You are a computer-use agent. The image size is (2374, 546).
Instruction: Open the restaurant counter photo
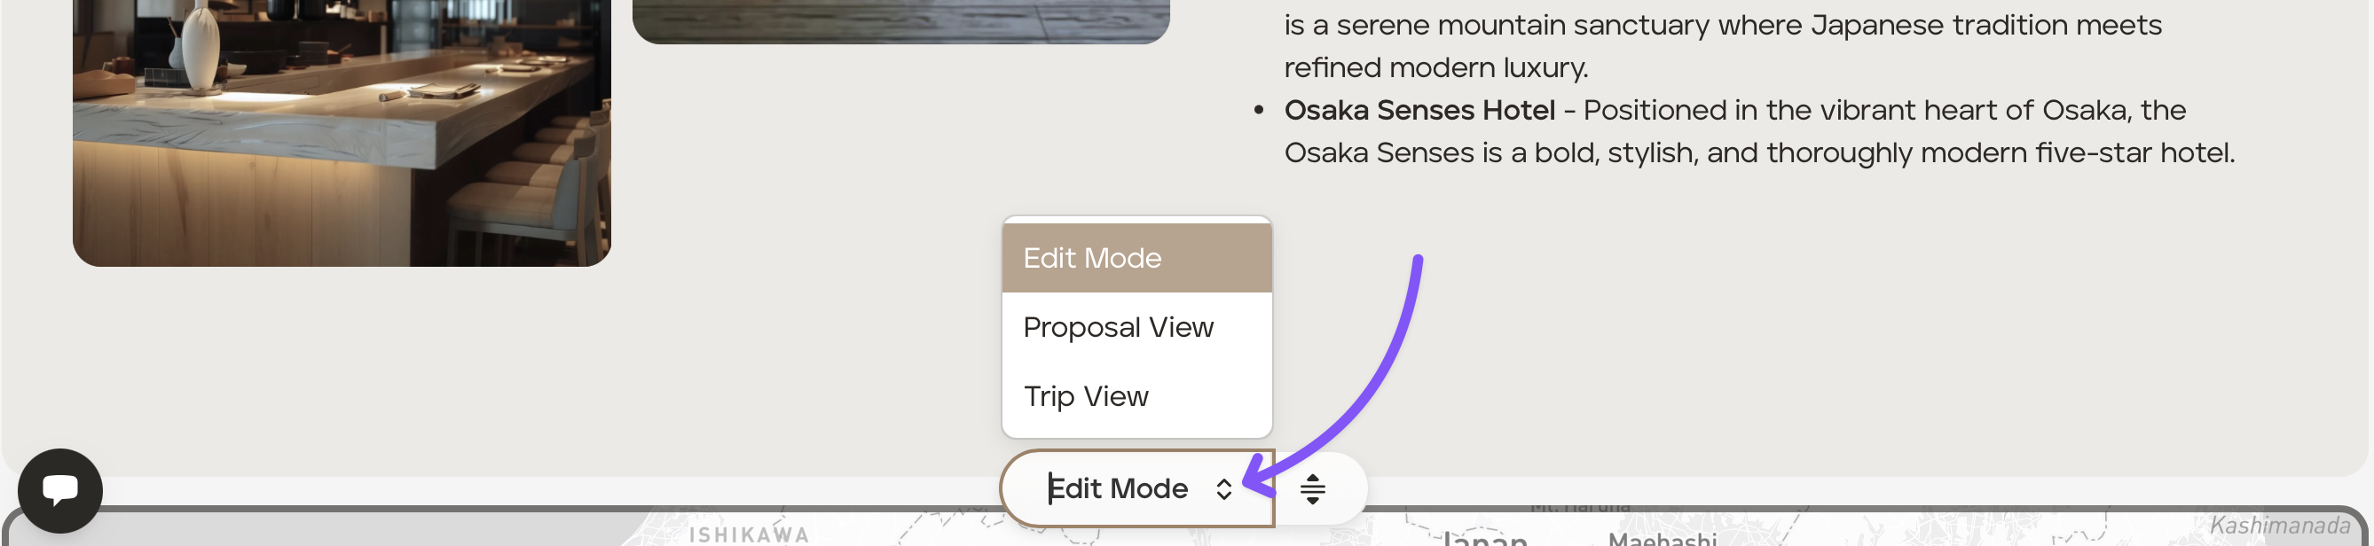coord(342,134)
